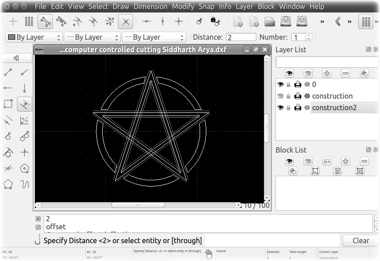The height and width of the screenshot is (261, 380).
Task: Show the hidden construction layer
Action: tap(280, 96)
